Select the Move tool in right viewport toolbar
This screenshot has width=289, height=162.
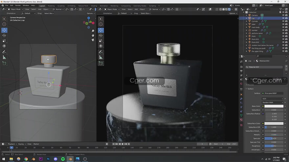(100, 30)
